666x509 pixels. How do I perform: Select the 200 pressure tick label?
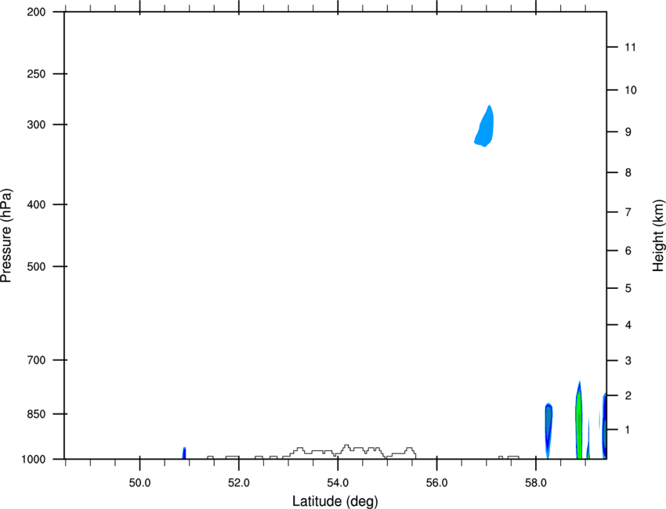[x=36, y=13]
